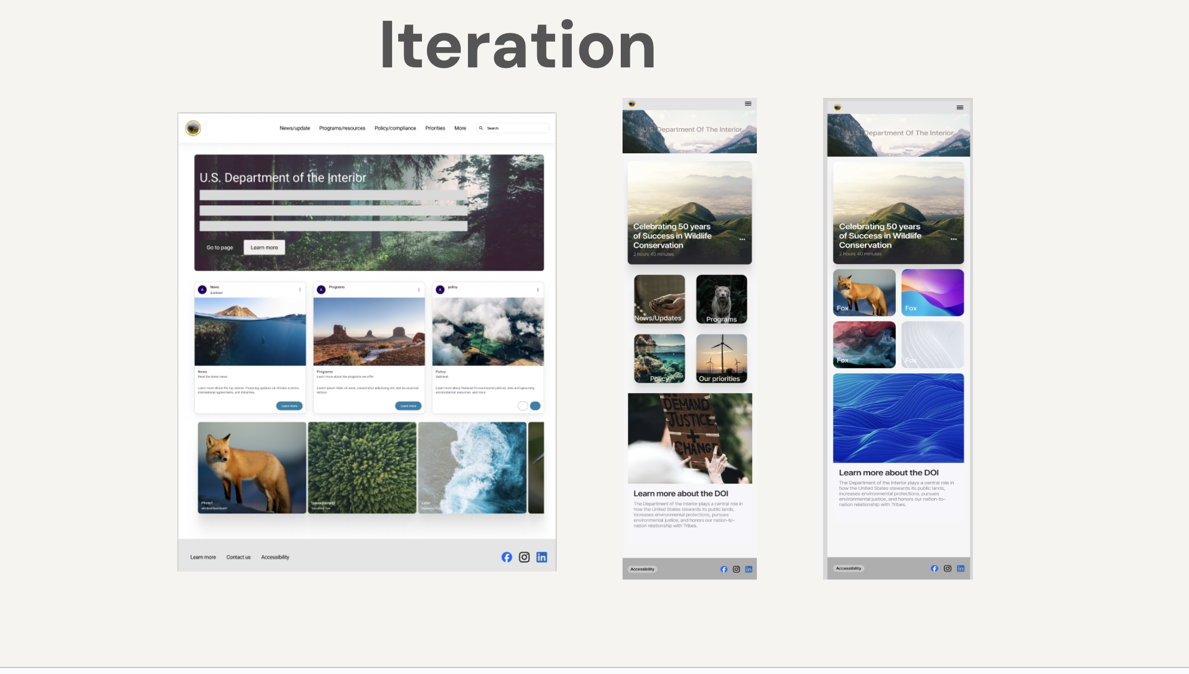Click Learn more button in hero banner
Image resolution: width=1189 pixels, height=674 pixels.
pyautogui.click(x=264, y=248)
